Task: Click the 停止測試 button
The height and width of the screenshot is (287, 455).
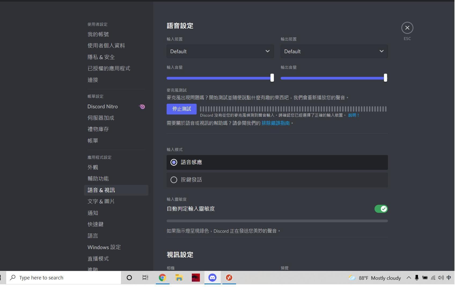Action: coord(182,109)
